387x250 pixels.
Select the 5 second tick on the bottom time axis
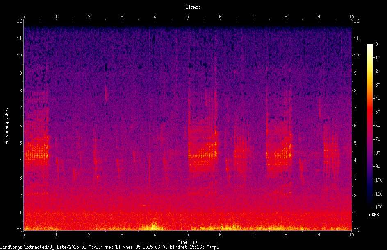[x=188, y=235]
